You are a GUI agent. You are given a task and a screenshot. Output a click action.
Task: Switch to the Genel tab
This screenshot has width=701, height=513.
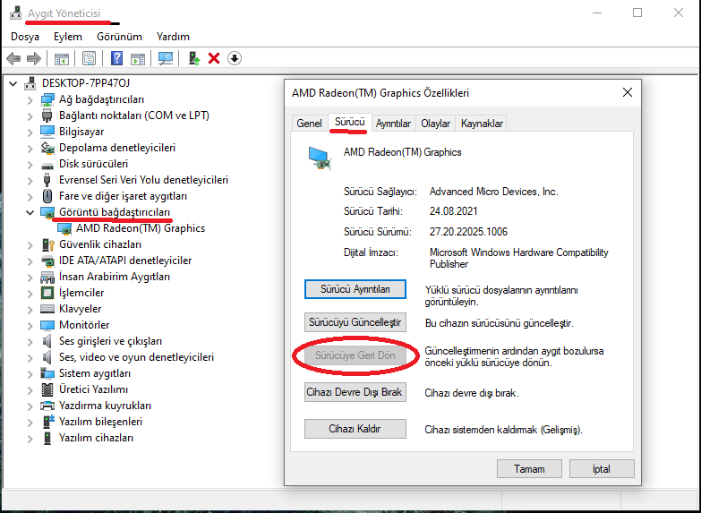(x=310, y=124)
